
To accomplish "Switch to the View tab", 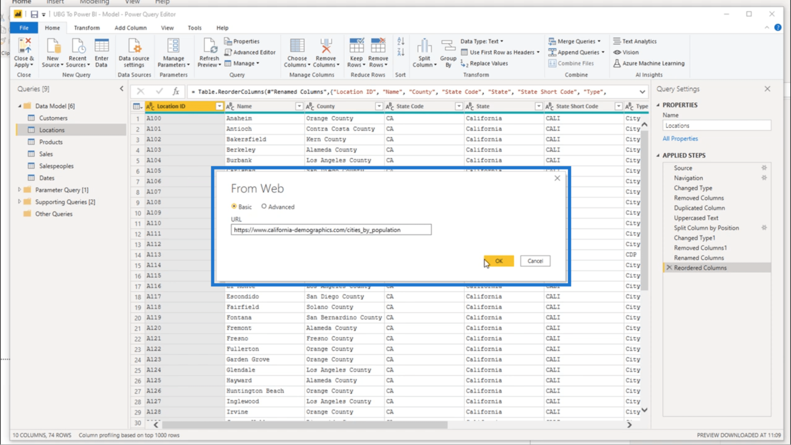I will [167, 28].
